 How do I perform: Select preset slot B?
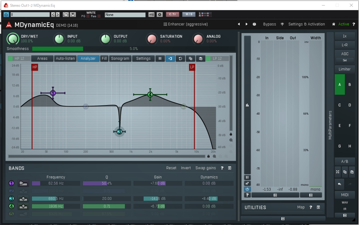[x=350, y=84]
